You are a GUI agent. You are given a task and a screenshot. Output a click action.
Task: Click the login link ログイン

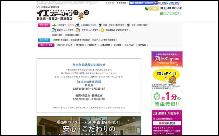(110, 3)
